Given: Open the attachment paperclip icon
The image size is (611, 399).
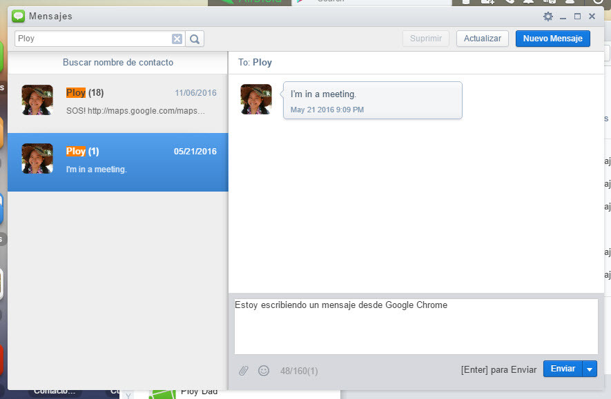Looking at the screenshot, I should tap(243, 371).
